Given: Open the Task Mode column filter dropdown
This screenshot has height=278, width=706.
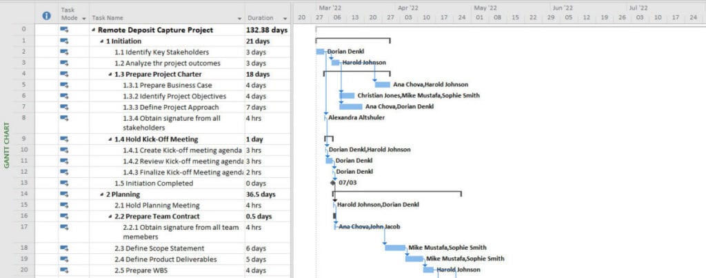Looking at the screenshot, I should point(84,18).
